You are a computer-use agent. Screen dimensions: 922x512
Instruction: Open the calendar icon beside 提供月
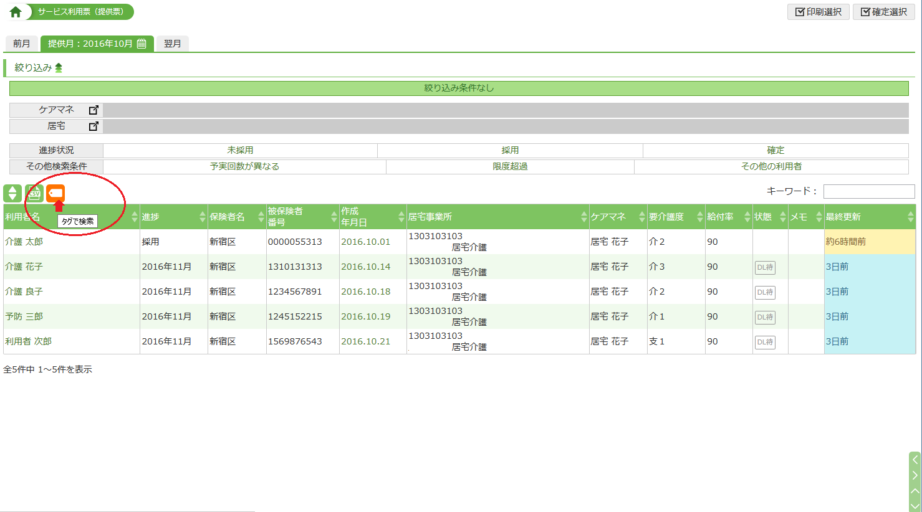coord(142,44)
